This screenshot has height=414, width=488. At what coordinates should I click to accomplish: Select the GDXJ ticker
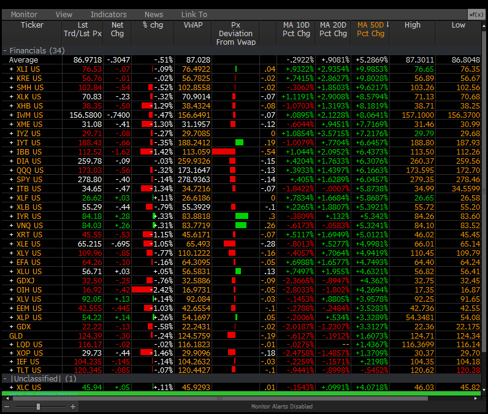(x=25, y=281)
